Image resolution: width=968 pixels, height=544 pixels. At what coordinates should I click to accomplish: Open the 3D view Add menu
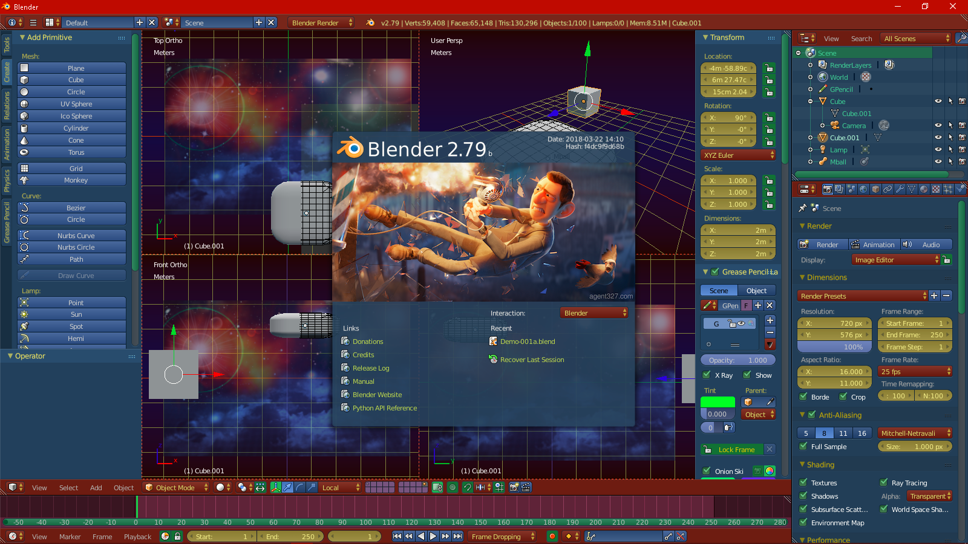[96, 487]
